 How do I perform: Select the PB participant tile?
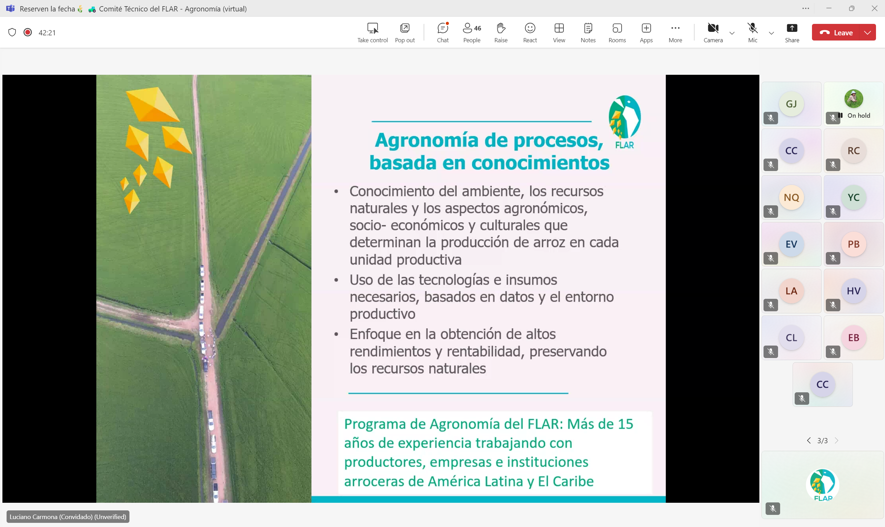(854, 244)
